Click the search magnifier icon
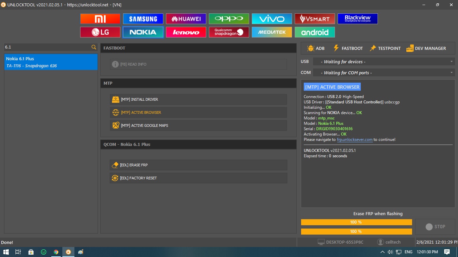This screenshot has height=257, width=458. 94,47
